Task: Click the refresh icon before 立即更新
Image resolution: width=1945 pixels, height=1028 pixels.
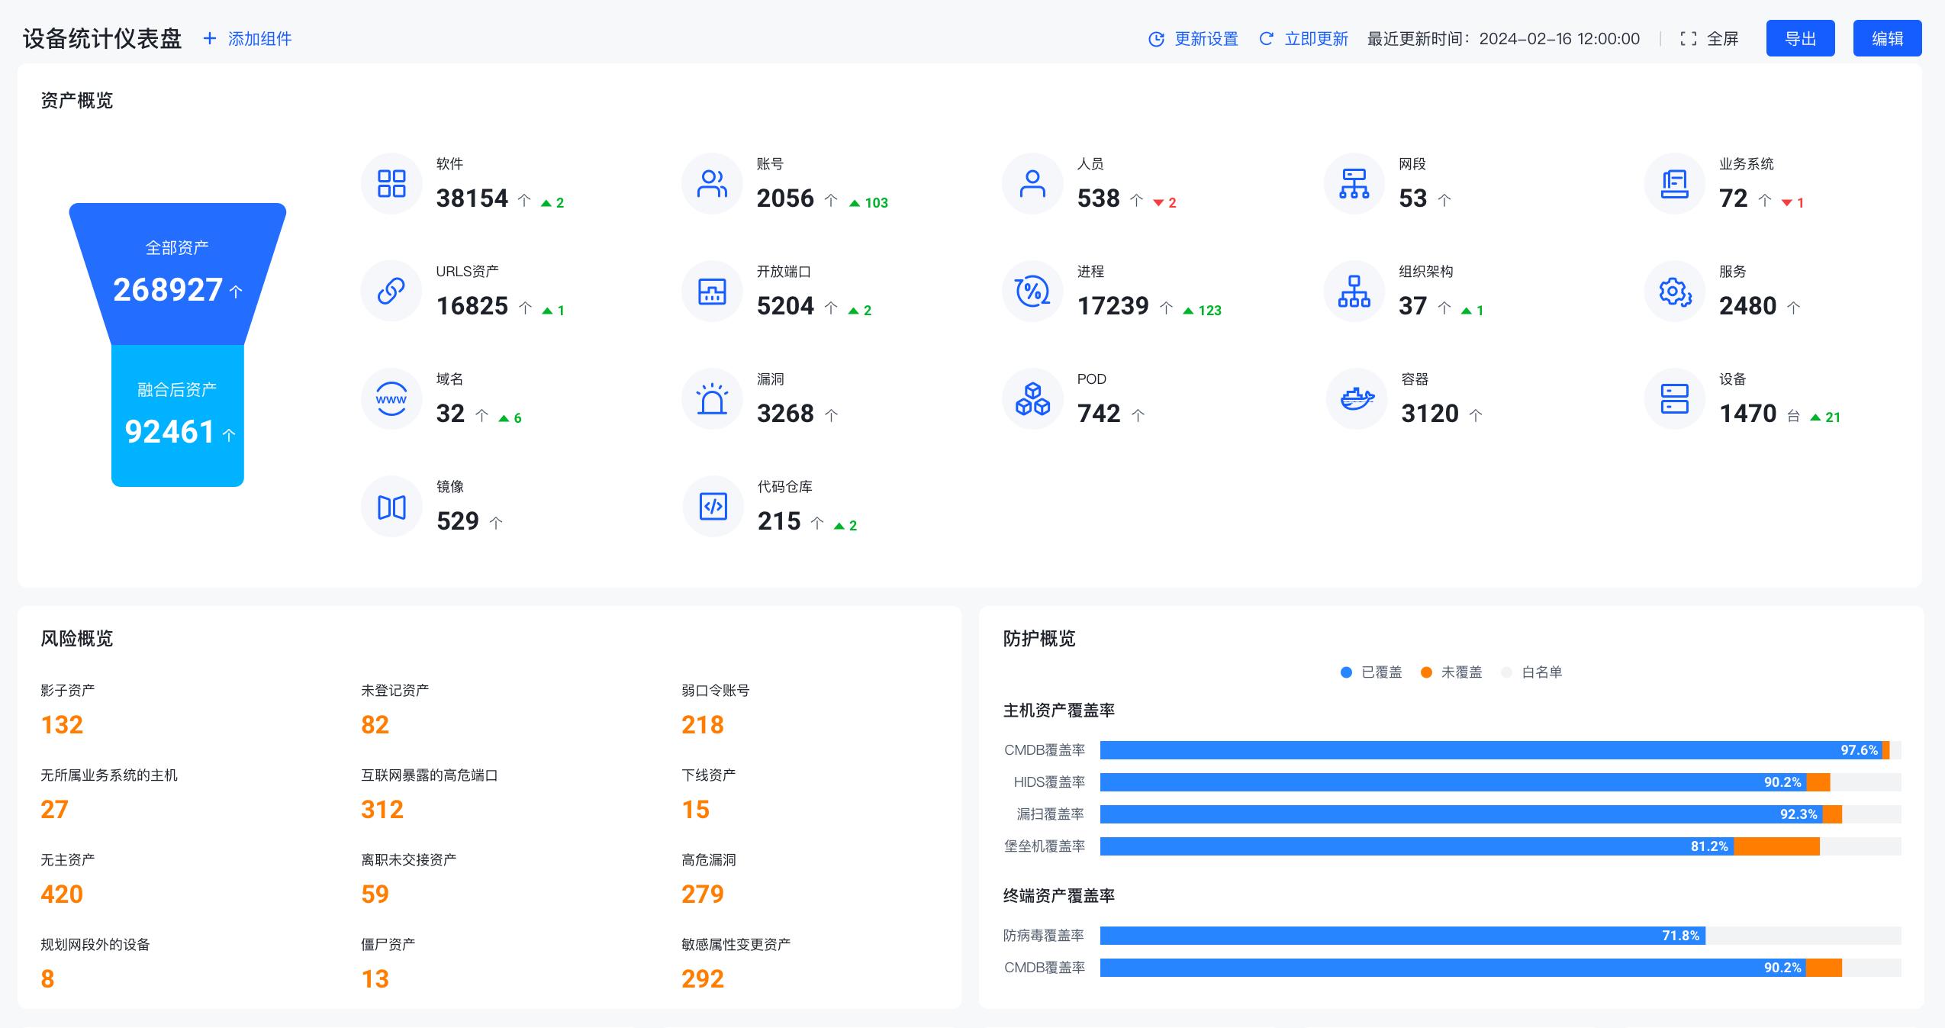Action: click(1266, 39)
